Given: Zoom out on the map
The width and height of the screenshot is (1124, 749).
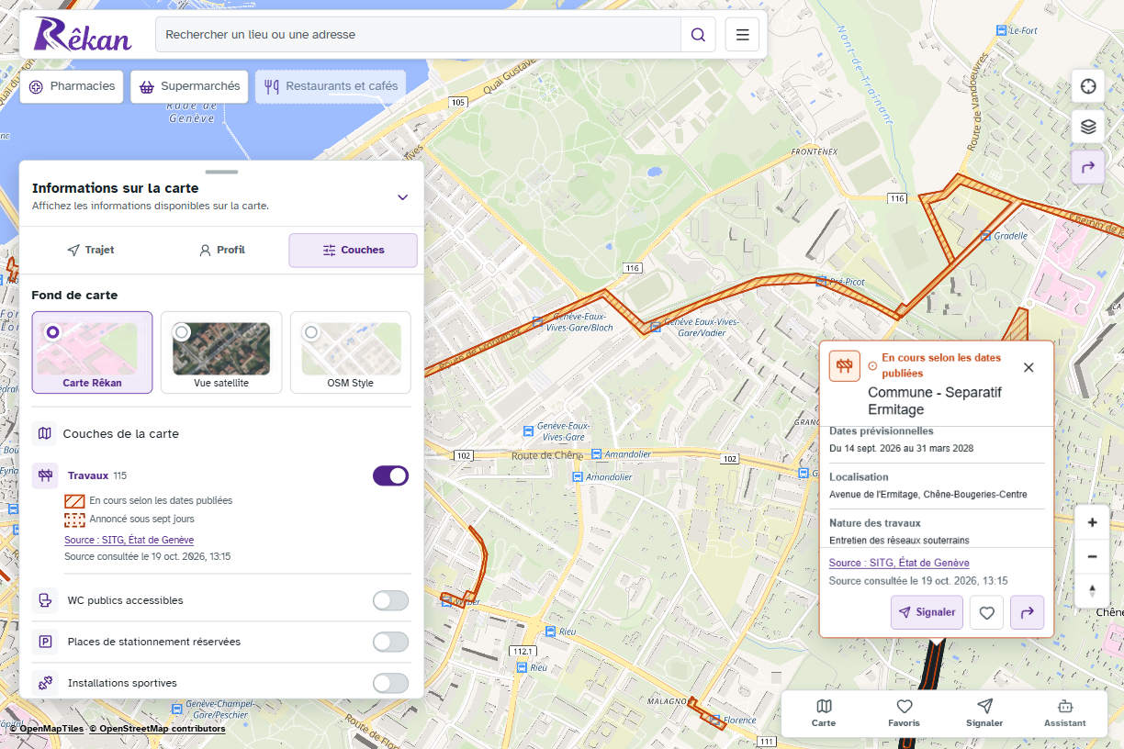Looking at the screenshot, I should click(1092, 556).
